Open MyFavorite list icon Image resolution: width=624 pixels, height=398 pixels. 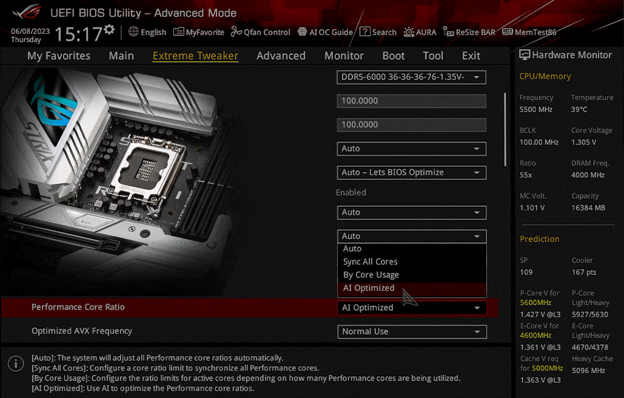pos(179,32)
